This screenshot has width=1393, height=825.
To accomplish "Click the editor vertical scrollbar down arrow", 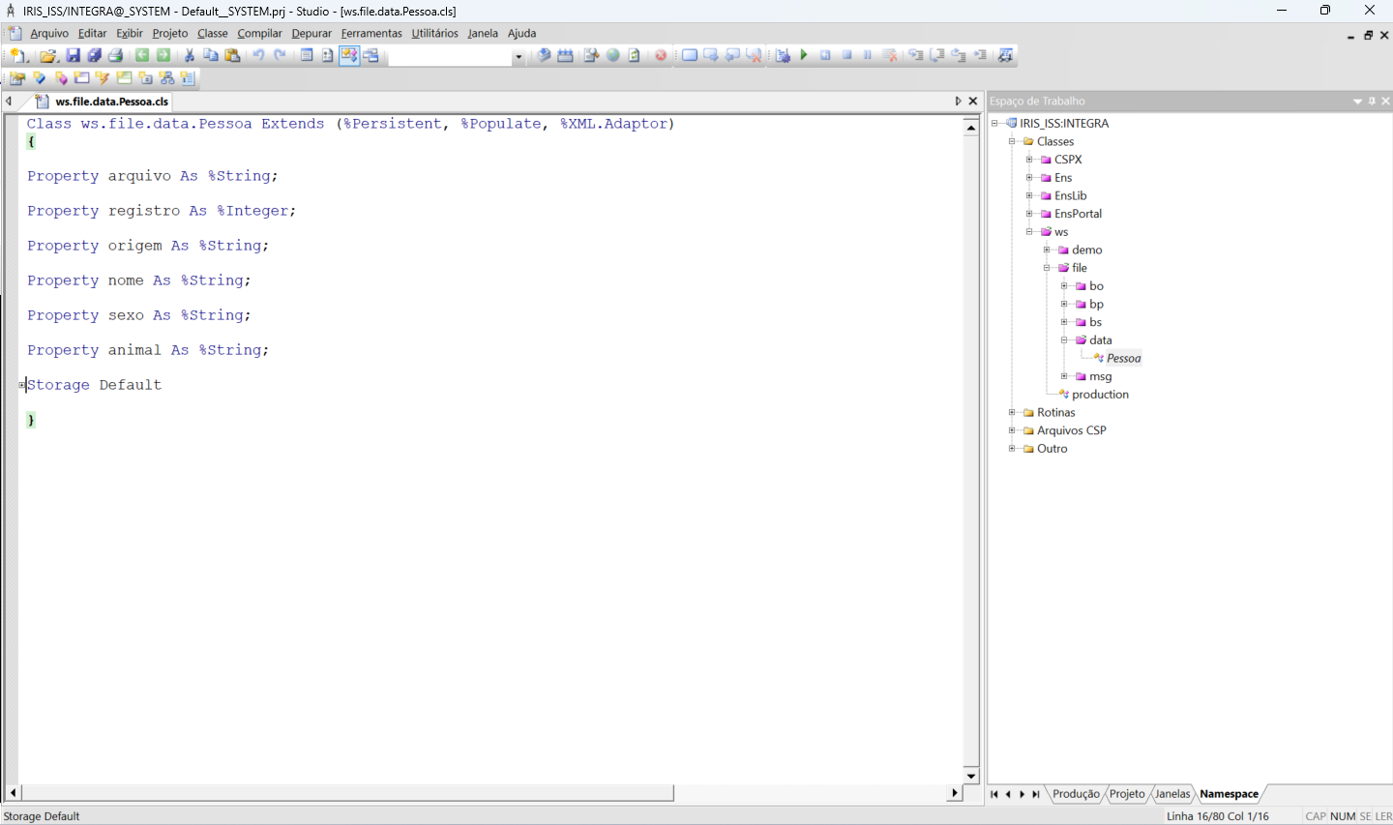I will (x=971, y=776).
